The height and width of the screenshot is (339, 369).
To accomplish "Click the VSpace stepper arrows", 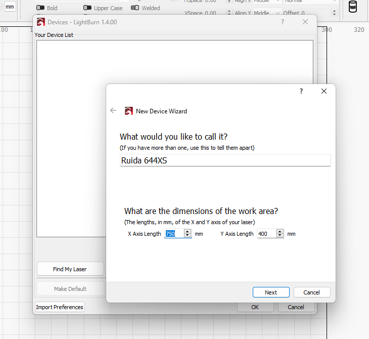I will click(229, 13).
